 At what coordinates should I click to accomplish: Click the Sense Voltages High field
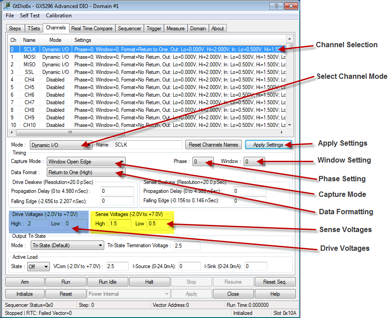120,224
